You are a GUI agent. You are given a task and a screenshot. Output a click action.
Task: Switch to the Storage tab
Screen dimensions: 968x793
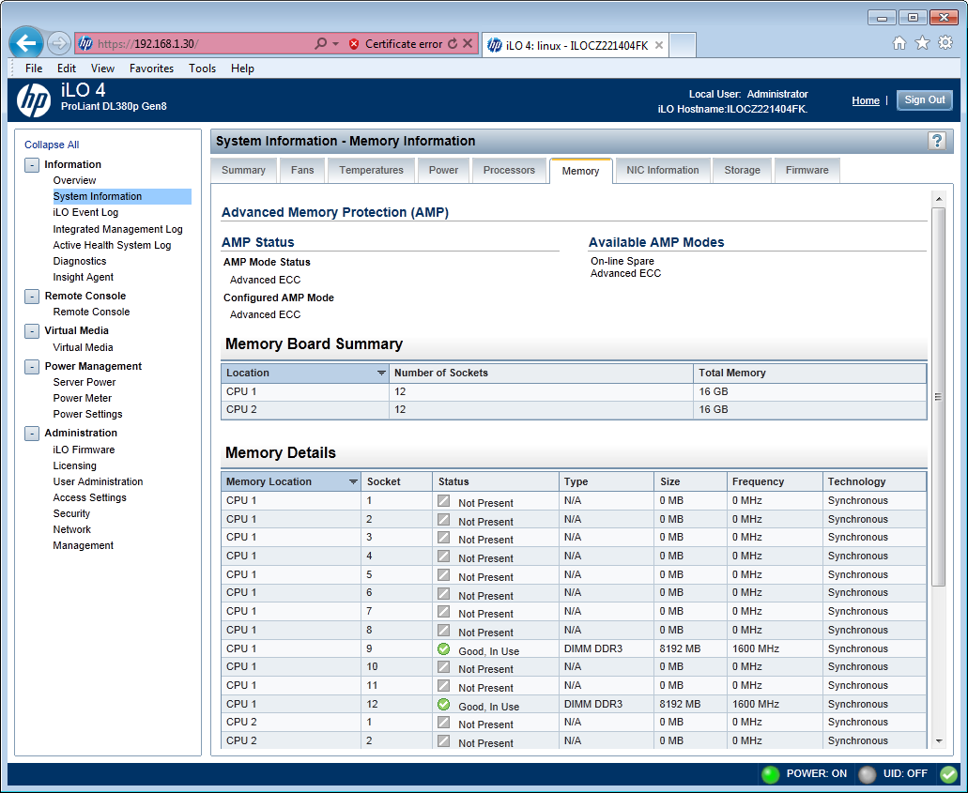point(742,170)
